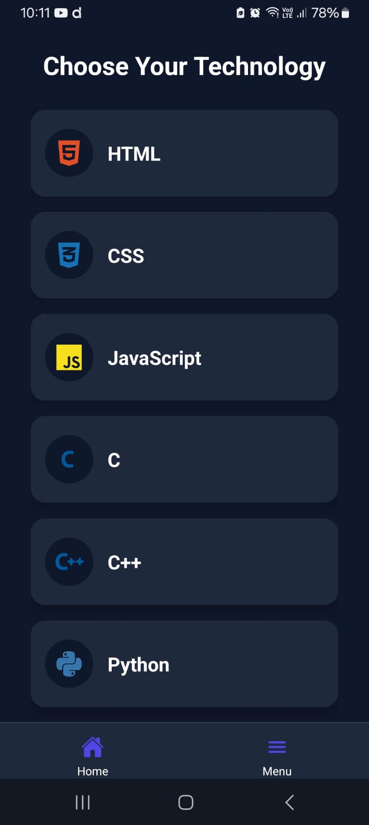Tap the hamburger Menu icon

pyautogui.click(x=277, y=747)
